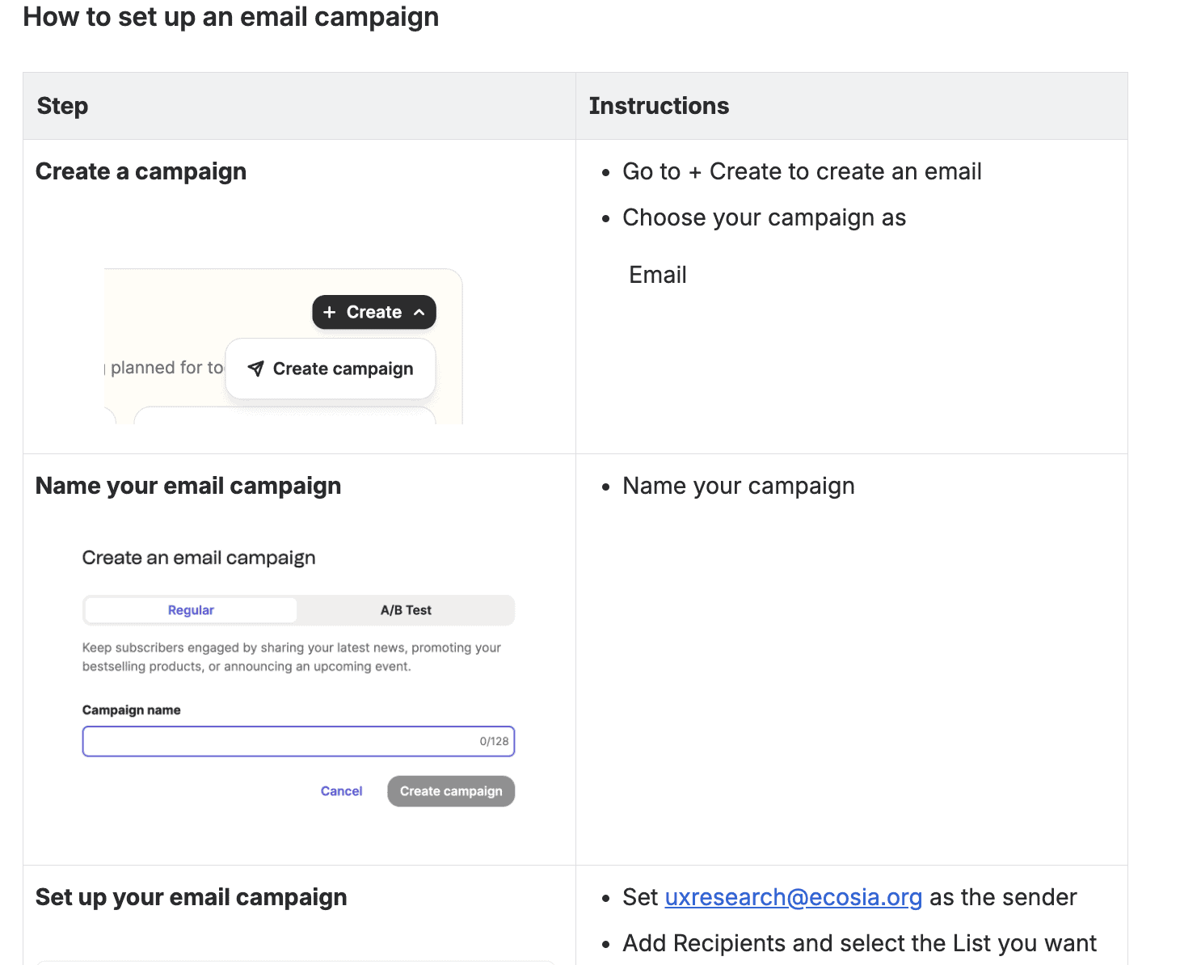This screenshot has width=1180, height=965.
Task: Click the "Create a campaign" step title
Action: (141, 171)
